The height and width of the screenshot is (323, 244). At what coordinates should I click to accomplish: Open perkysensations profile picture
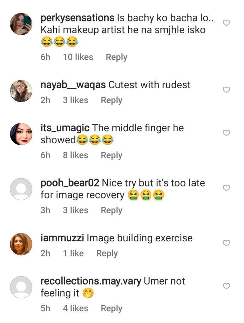pyautogui.click(x=21, y=24)
